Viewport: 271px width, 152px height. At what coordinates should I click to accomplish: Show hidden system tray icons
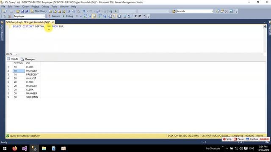point(227,148)
